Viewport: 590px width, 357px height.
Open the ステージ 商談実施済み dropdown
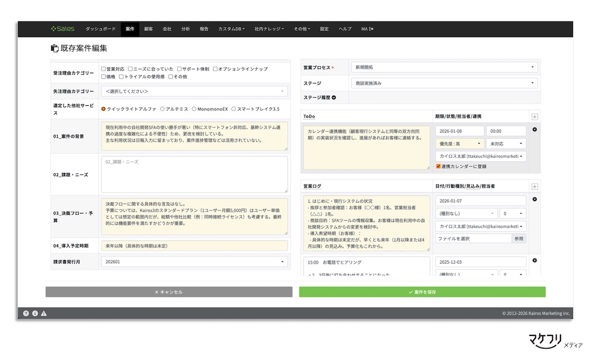click(x=444, y=84)
